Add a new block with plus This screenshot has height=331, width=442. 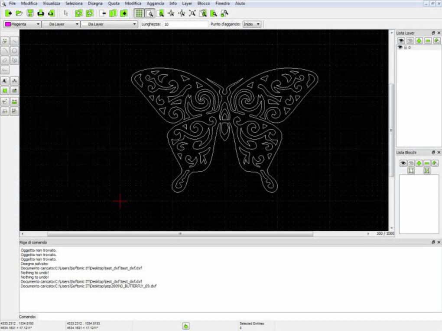pos(419,163)
